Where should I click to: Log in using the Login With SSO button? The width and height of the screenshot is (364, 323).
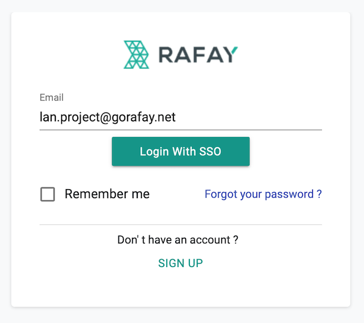(x=181, y=151)
